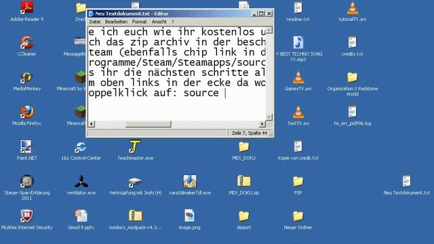Screen dimensions: 434x244
Task: Open the Format menu in Editor
Action: pyautogui.click(x=139, y=22)
